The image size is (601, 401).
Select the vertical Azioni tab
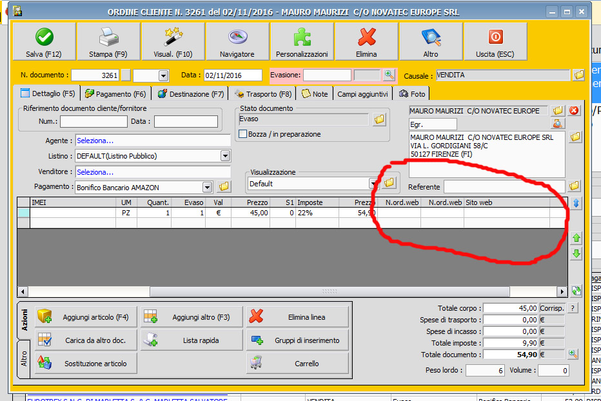[24, 320]
